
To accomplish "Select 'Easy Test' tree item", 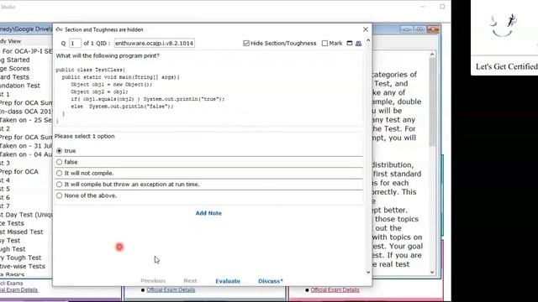I will [10, 241].
